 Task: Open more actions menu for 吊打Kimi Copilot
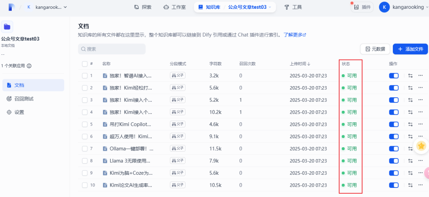coord(421,124)
